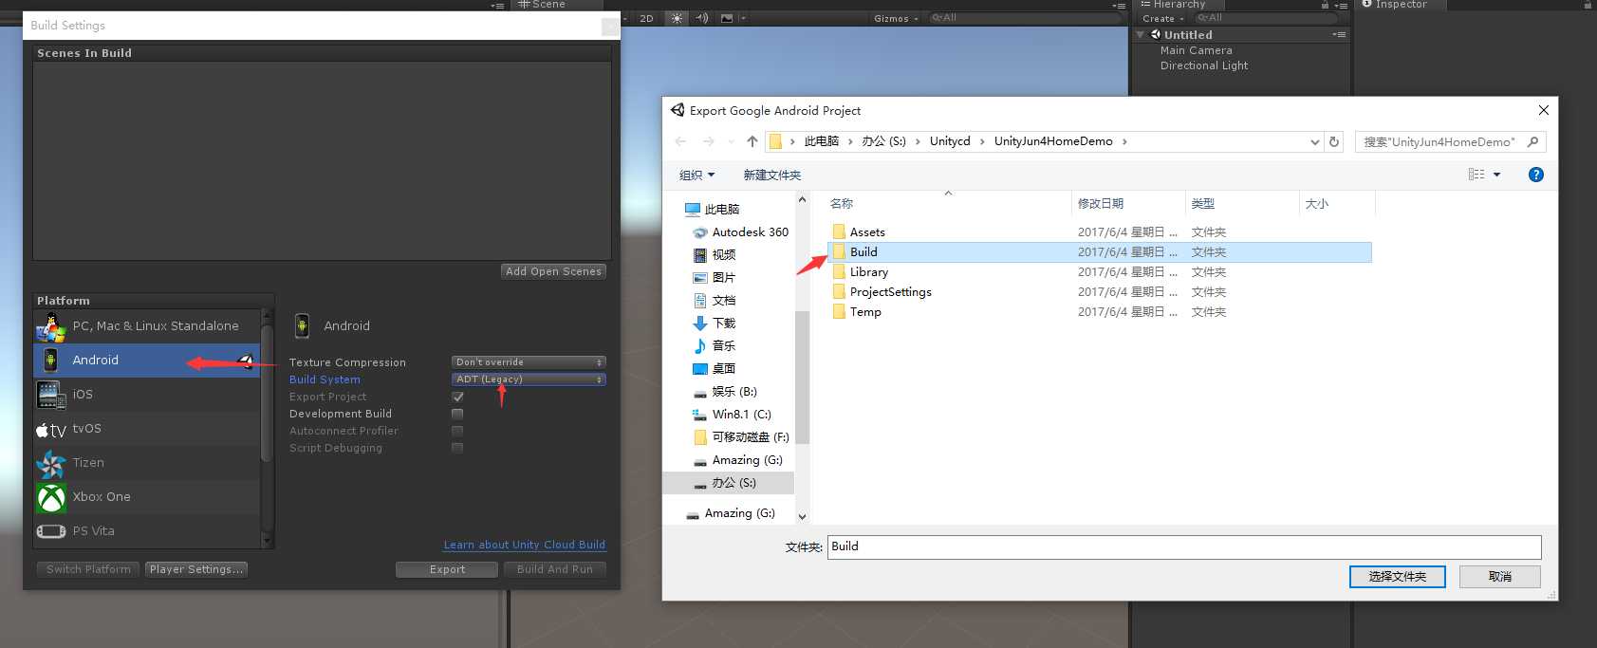
Task: Open Player Settings
Action: click(x=196, y=569)
